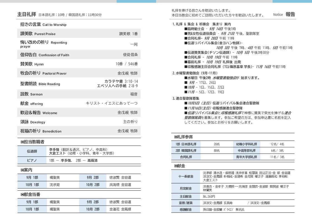Click the square icon beside 礼拝参席

point(176,137)
